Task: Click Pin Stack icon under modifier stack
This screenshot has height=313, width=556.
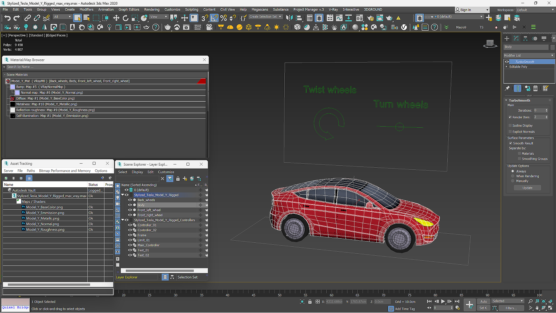Action: 507,88
